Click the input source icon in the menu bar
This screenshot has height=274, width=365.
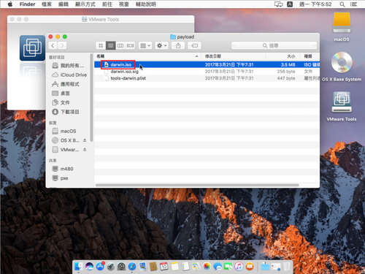point(290,4)
